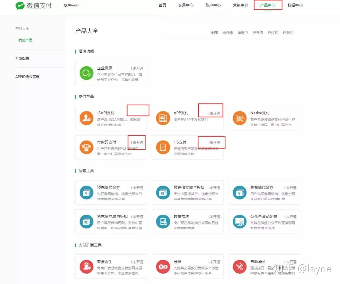Click the 支付扩展工具 section heading
Screen dimensions: 340x284
point(90,245)
